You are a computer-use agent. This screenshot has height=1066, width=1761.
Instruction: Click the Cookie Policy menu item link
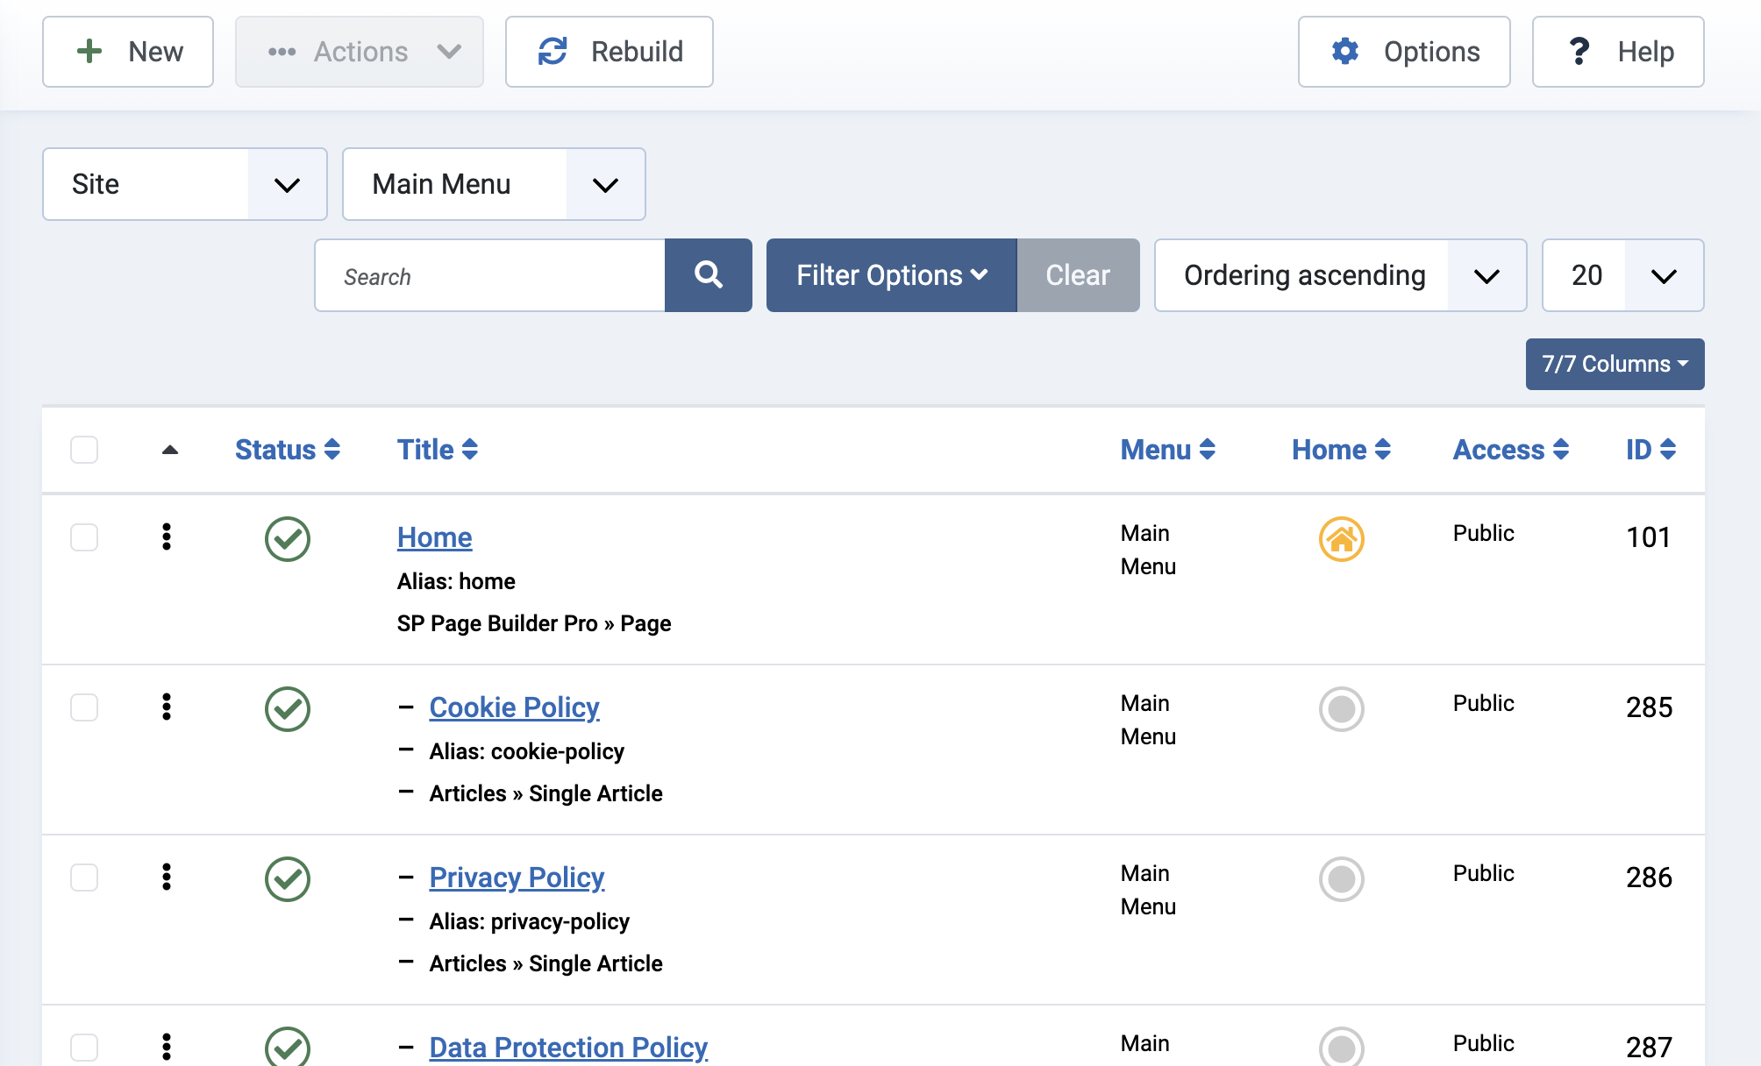tap(515, 705)
